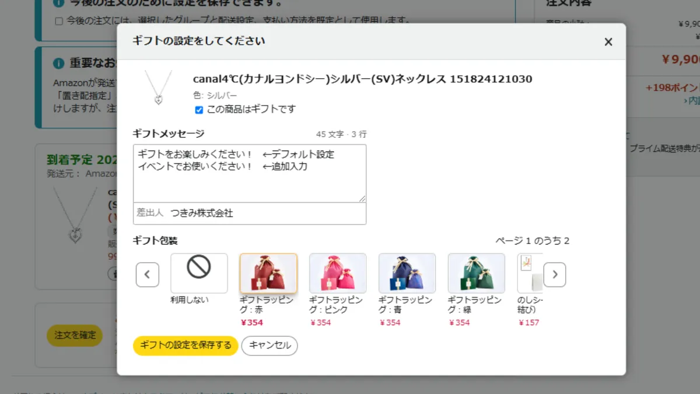
Task: Click the '色: シルバー' color text
Action: point(215,96)
